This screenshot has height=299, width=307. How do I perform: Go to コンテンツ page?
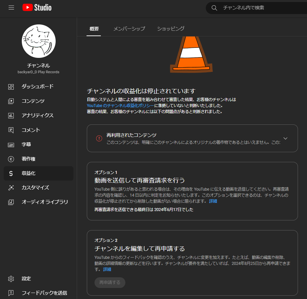(33, 101)
